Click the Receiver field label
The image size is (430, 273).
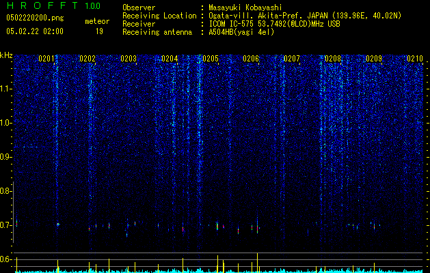(x=139, y=24)
